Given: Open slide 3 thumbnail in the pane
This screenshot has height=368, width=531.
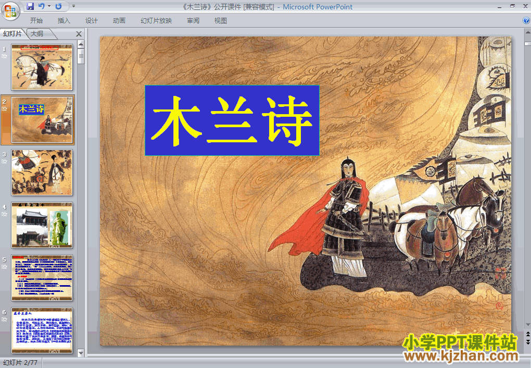Looking at the screenshot, I should pos(42,173).
